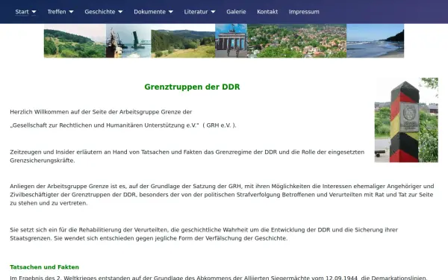Expand the Treffen dropdown arrow
This screenshot has height=280, width=448.
[71, 12]
